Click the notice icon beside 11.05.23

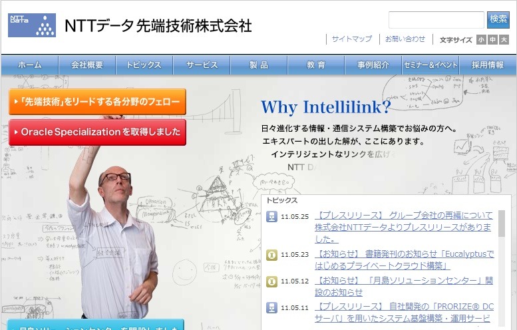pyautogui.click(x=271, y=255)
